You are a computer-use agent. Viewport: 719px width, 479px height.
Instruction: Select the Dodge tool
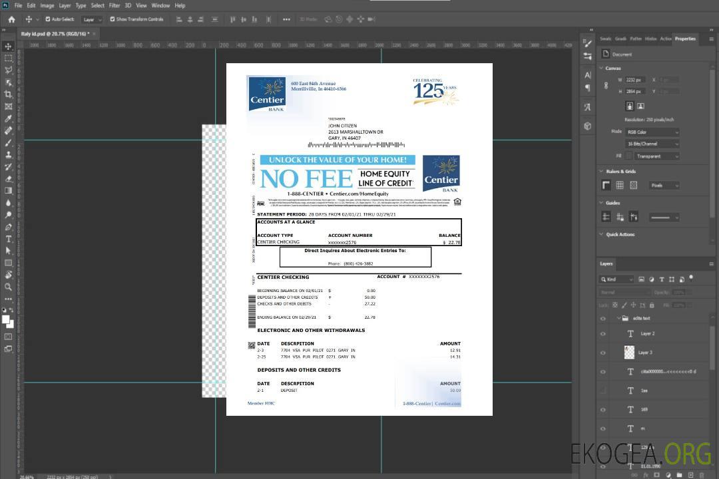[x=8, y=215]
